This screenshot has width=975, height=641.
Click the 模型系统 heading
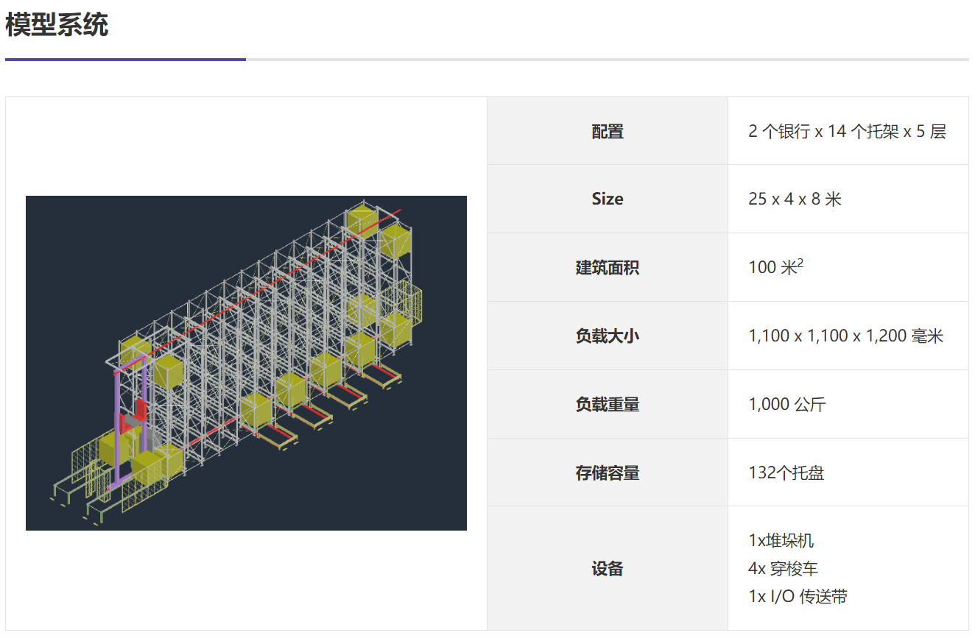pos(57,25)
